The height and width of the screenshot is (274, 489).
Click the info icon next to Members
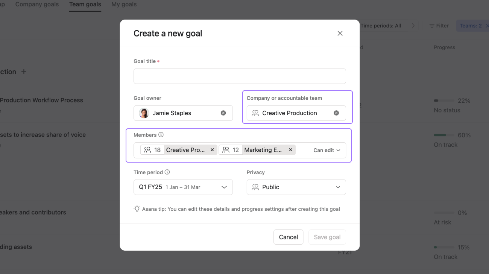click(162, 134)
